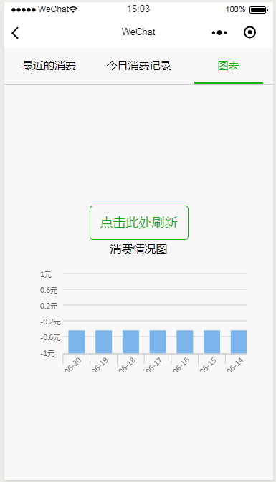Screen dimensions: 276x482
Task: Select the 06-15 bar in chart
Action: click(x=212, y=342)
